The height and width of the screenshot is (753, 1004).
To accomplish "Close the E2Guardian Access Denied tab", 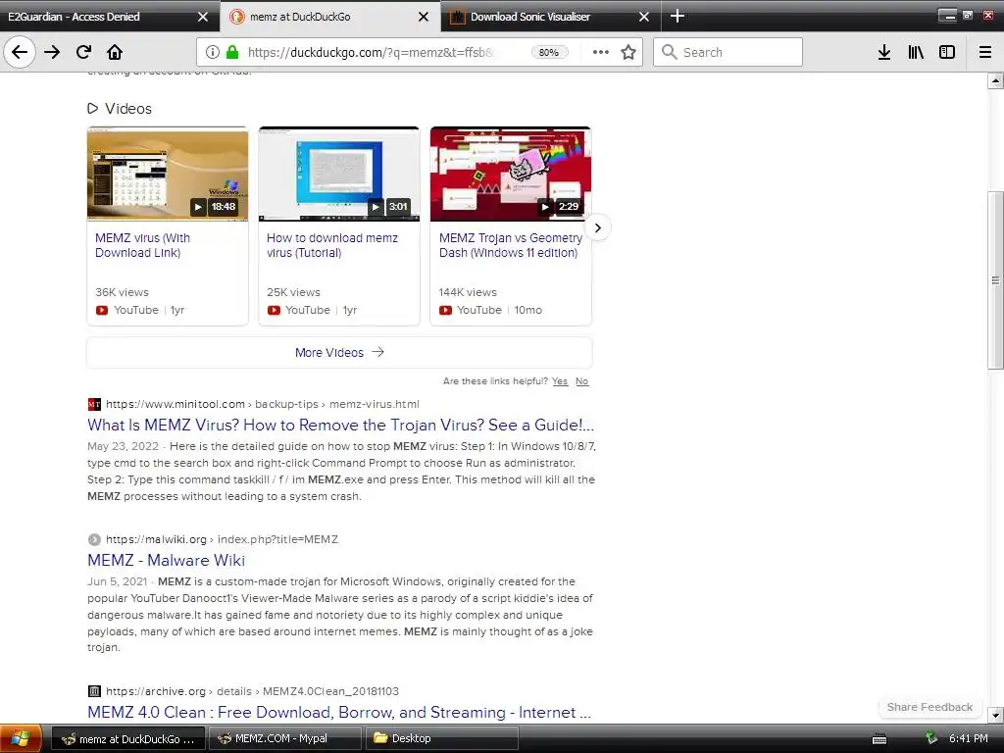I will coord(203,17).
